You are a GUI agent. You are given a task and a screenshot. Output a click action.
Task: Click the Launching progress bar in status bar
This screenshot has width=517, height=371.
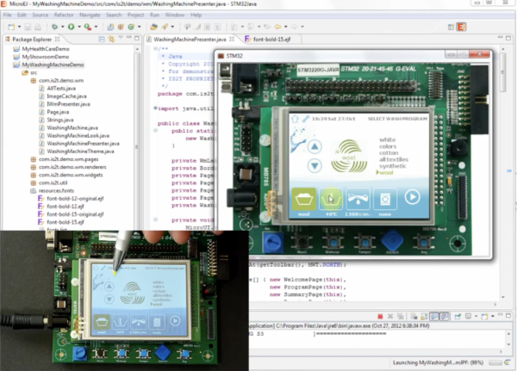pos(495,362)
